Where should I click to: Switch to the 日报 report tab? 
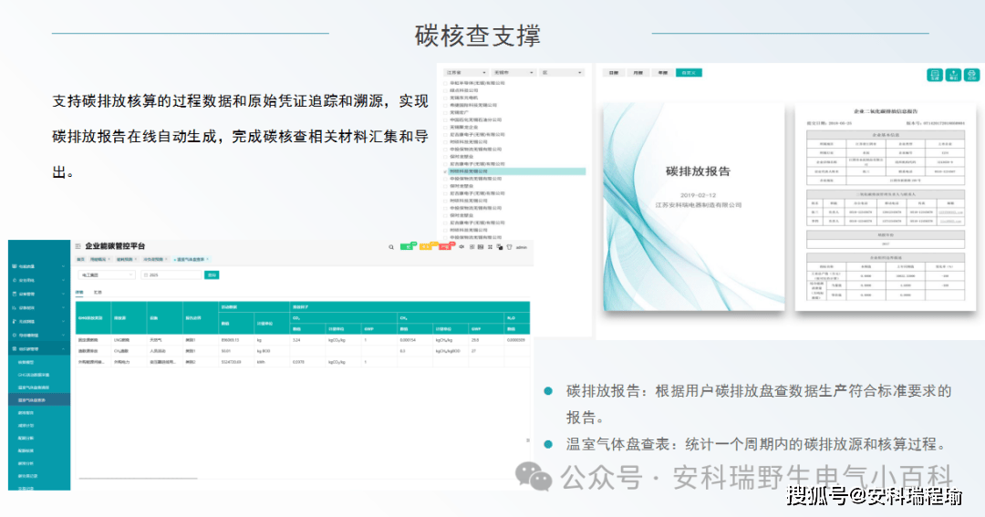[x=614, y=73]
